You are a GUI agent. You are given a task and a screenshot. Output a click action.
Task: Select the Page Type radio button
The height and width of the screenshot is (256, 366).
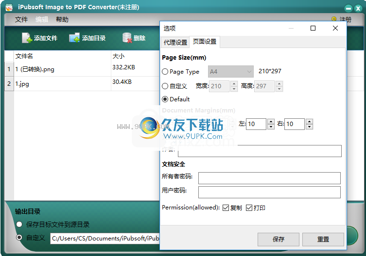click(x=165, y=71)
